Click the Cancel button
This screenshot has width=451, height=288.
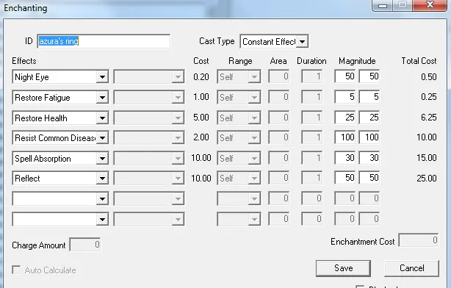pyautogui.click(x=411, y=268)
